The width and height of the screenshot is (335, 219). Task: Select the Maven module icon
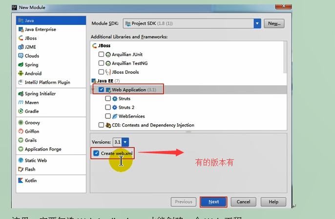pos(21,103)
